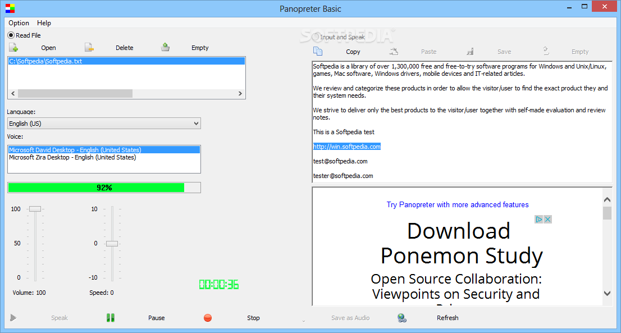Click the Copy pages icon
Viewport: 621px width, 333px height.
[318, 52]
